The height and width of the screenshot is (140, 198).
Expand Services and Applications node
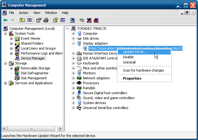[x=5, y=83]
